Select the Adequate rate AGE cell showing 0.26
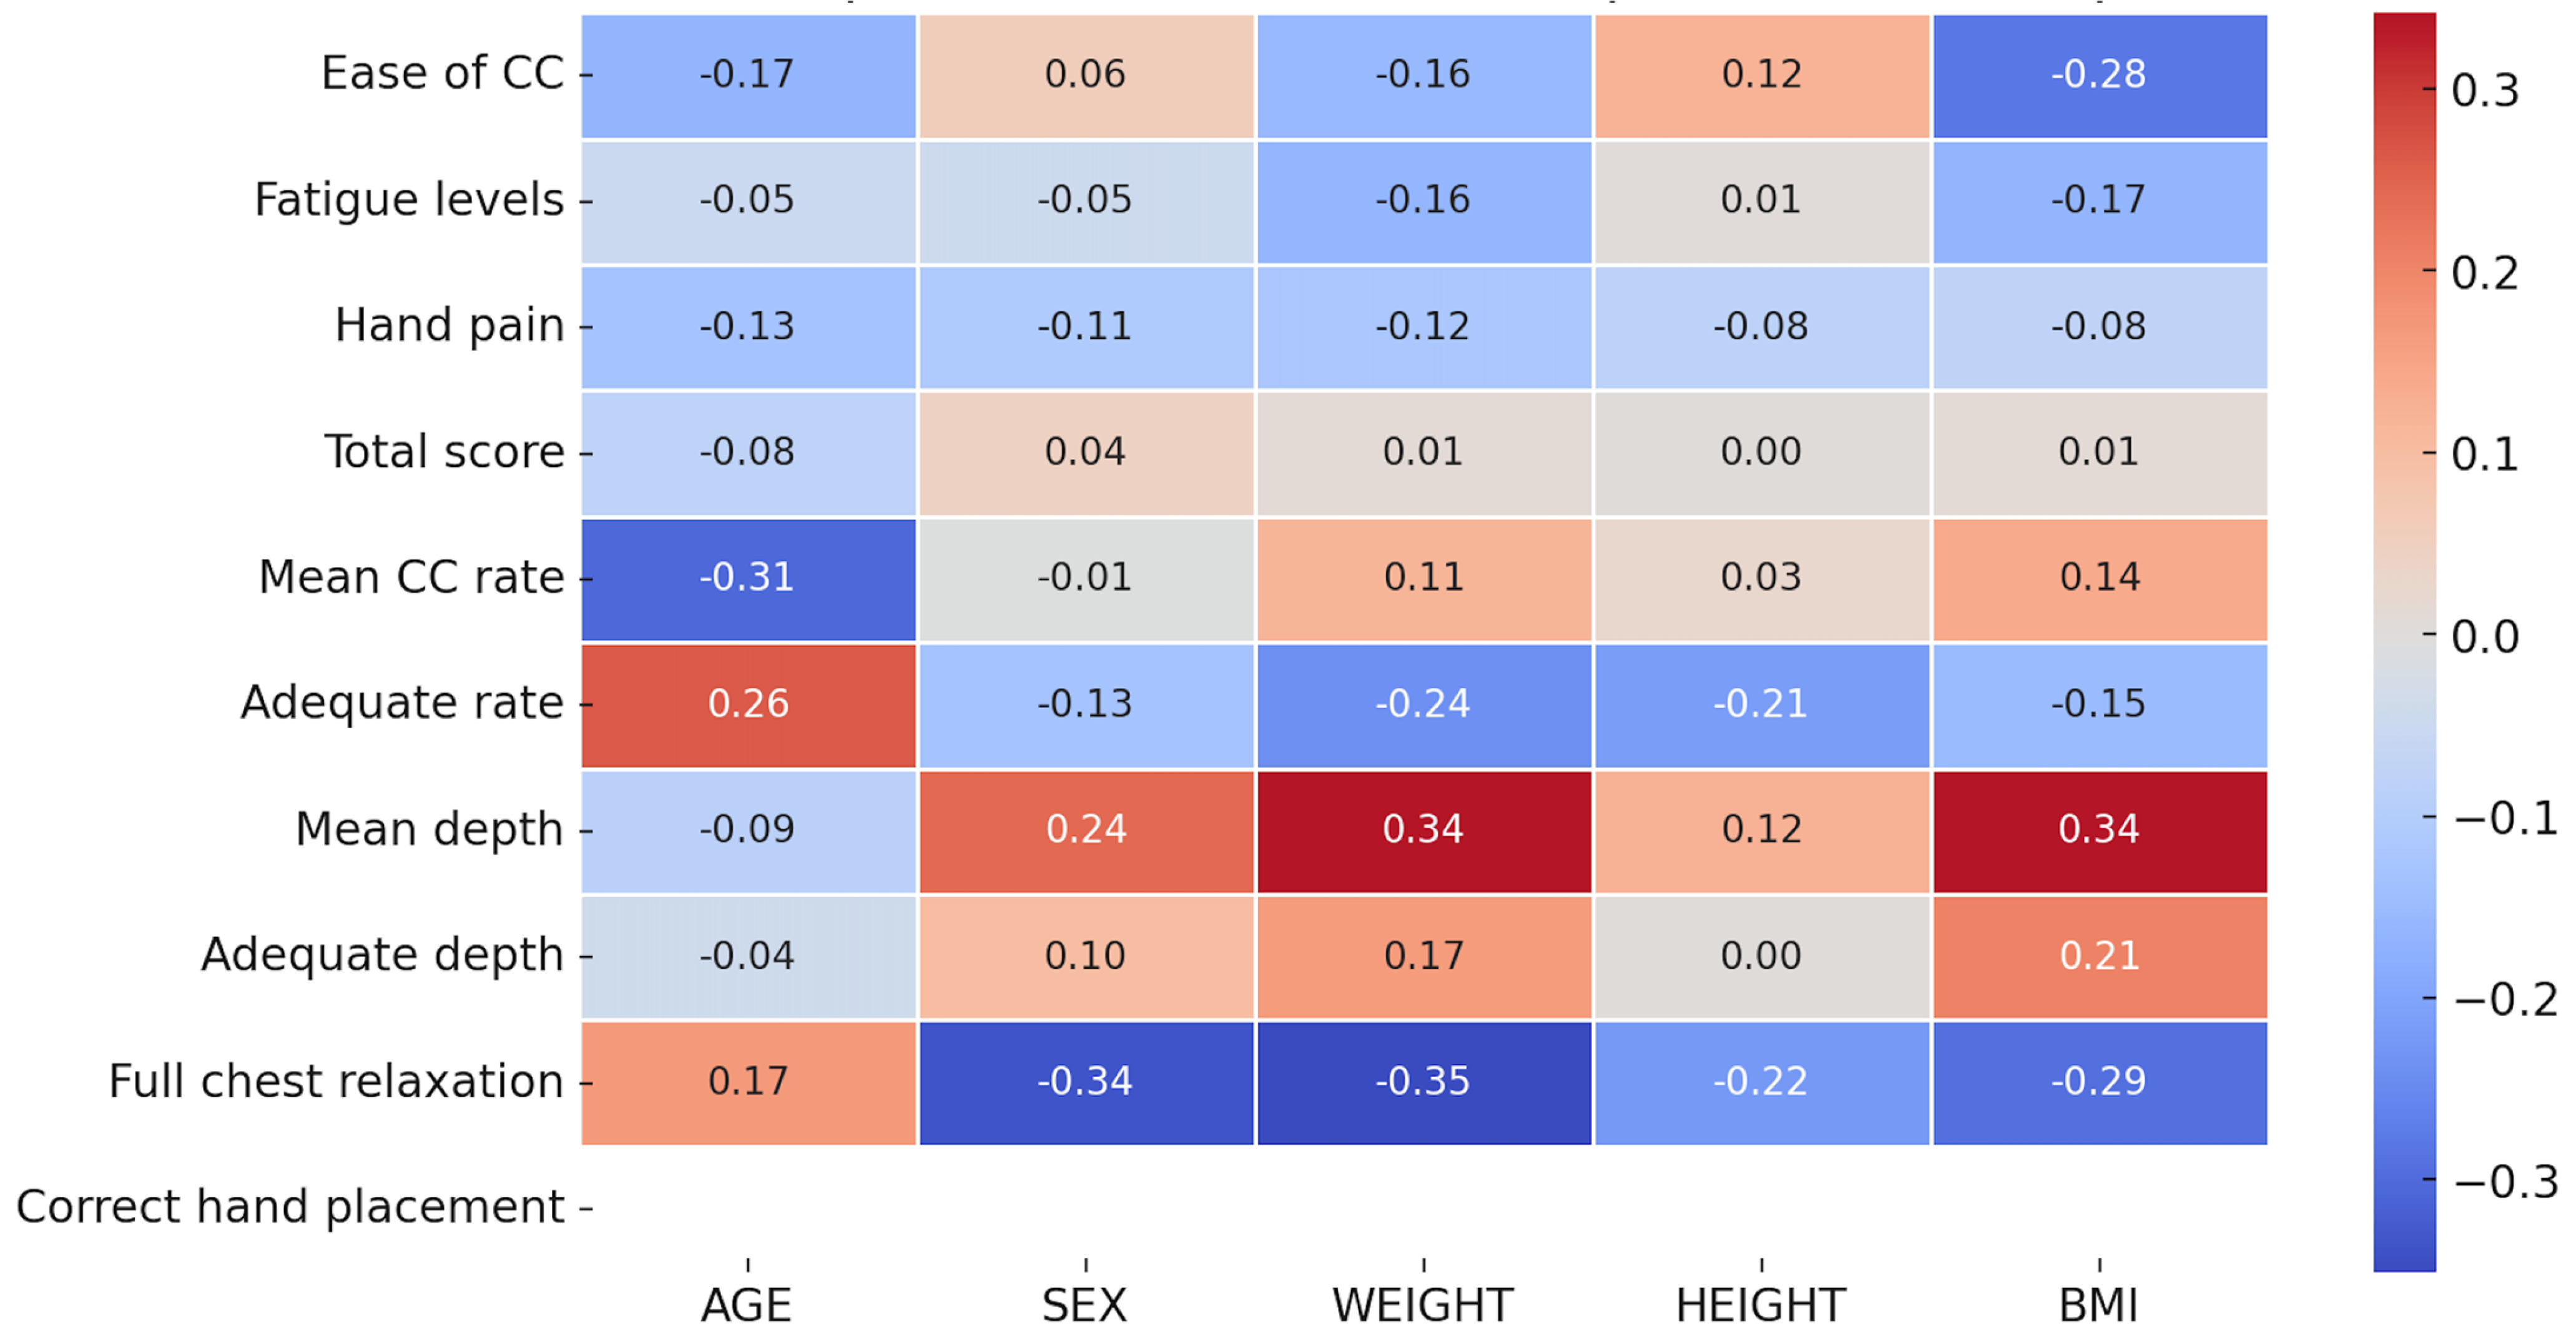The width and height of the screenshot is (2576, 1343). click(748, 704)
